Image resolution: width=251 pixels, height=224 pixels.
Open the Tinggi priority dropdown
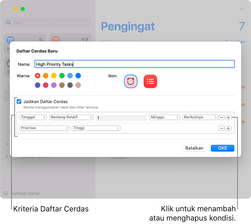(96, 128)
